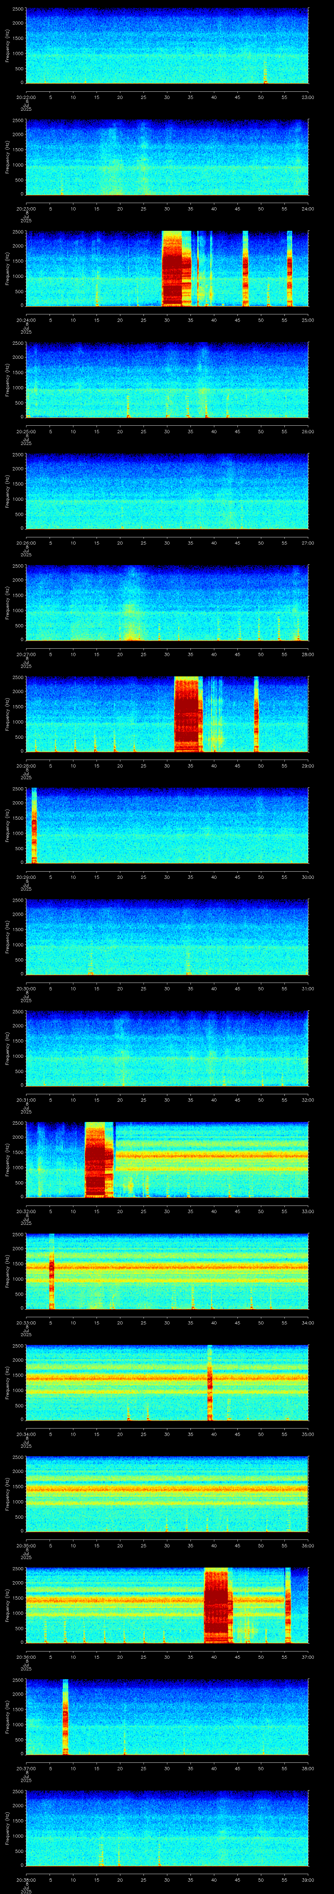Click the 20:32:00 start time label

(x=26, y=1211)
